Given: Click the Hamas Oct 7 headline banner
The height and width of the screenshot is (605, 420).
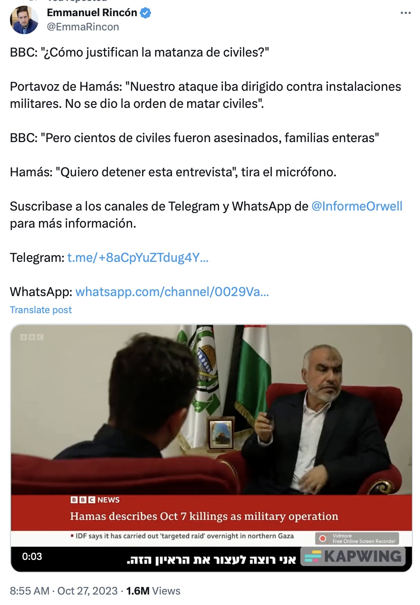Looking at the screenshot, I should click(x=204, y=516).
